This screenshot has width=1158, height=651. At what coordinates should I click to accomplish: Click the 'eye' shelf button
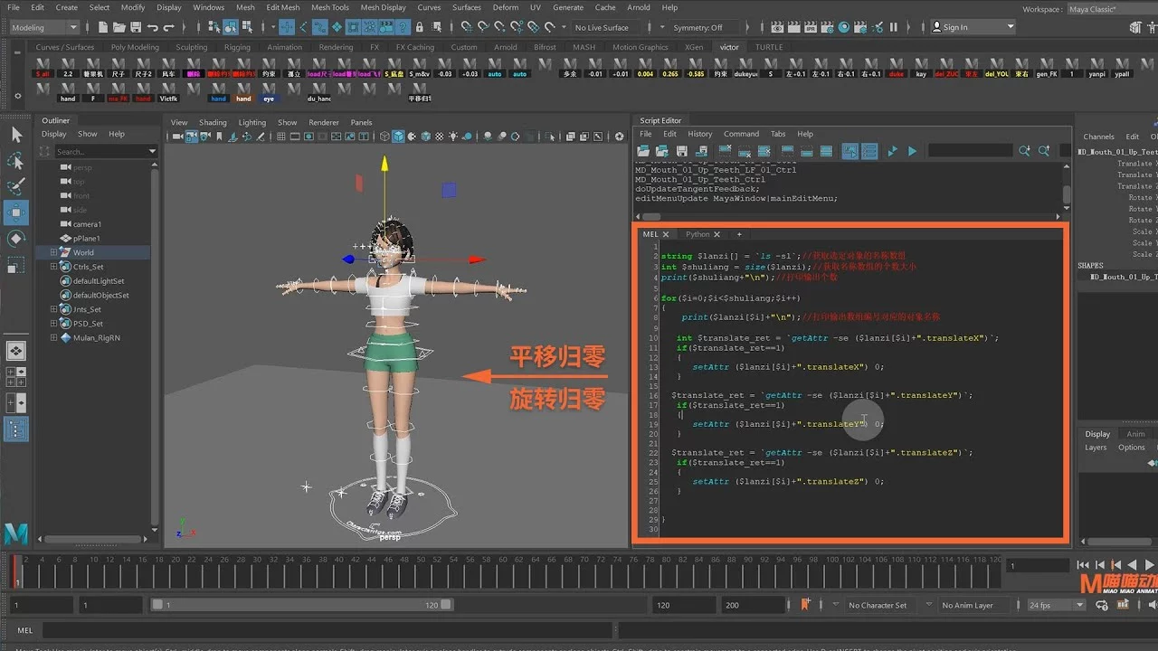269,91
